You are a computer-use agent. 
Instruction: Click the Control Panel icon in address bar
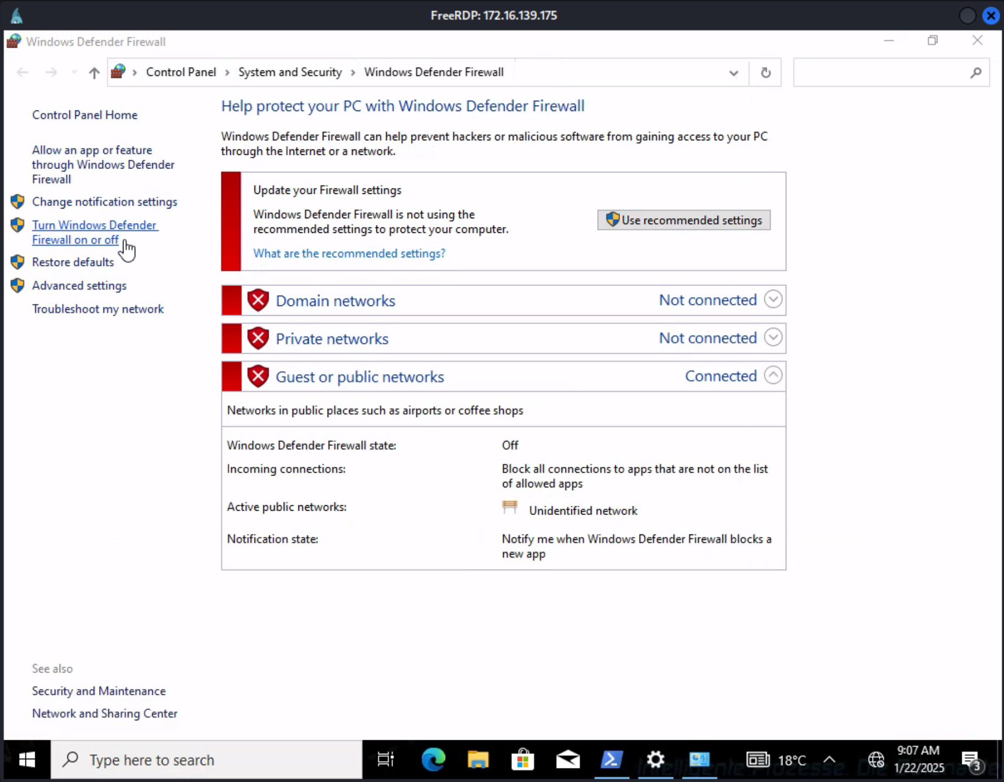tap(118, 71)
